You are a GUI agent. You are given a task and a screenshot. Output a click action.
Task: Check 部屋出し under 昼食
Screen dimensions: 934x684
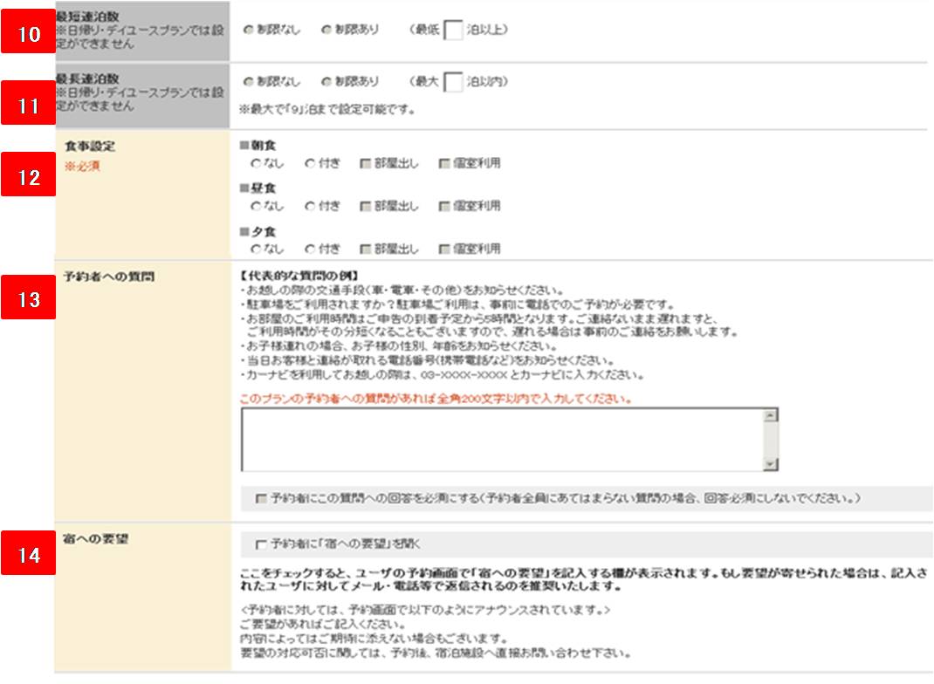tap(366, 207)
